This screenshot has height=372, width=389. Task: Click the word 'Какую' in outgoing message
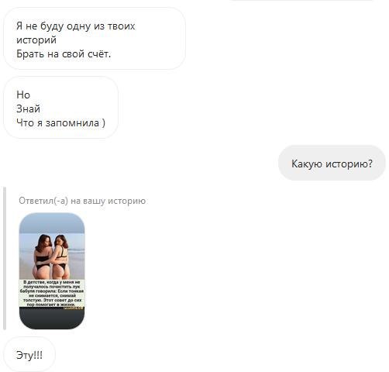coord(307,164)
